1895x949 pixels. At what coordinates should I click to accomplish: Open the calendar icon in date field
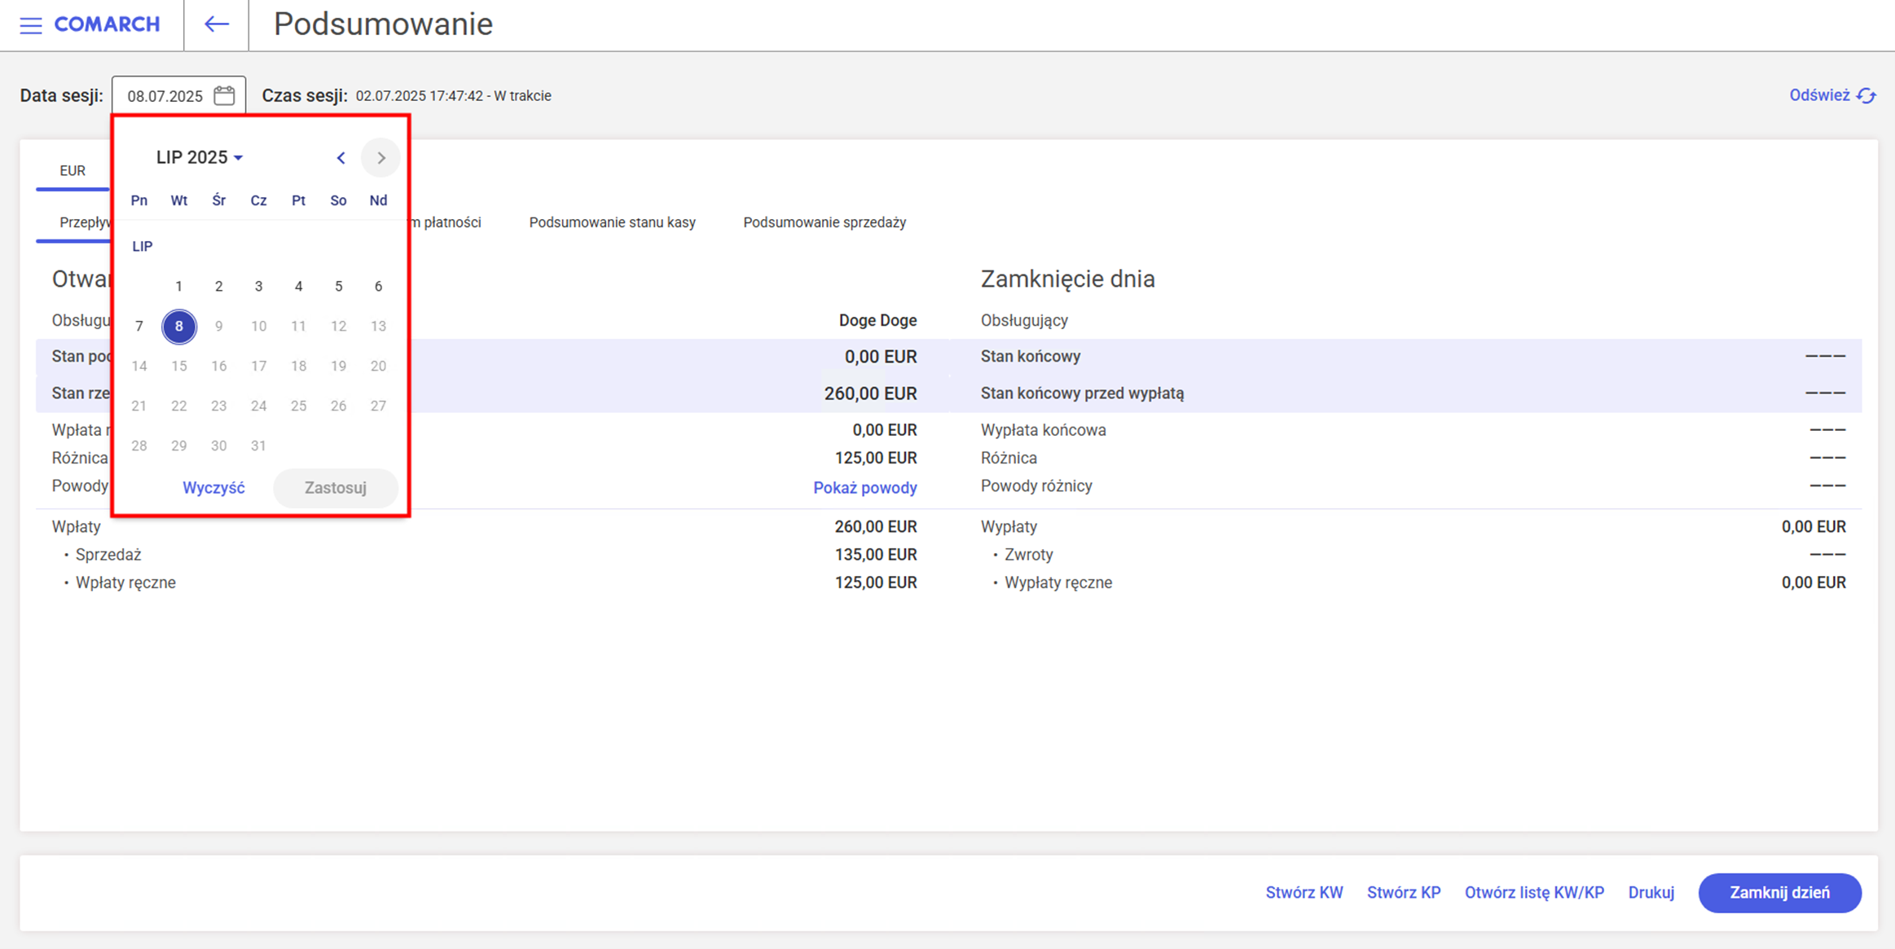point(224,95)
